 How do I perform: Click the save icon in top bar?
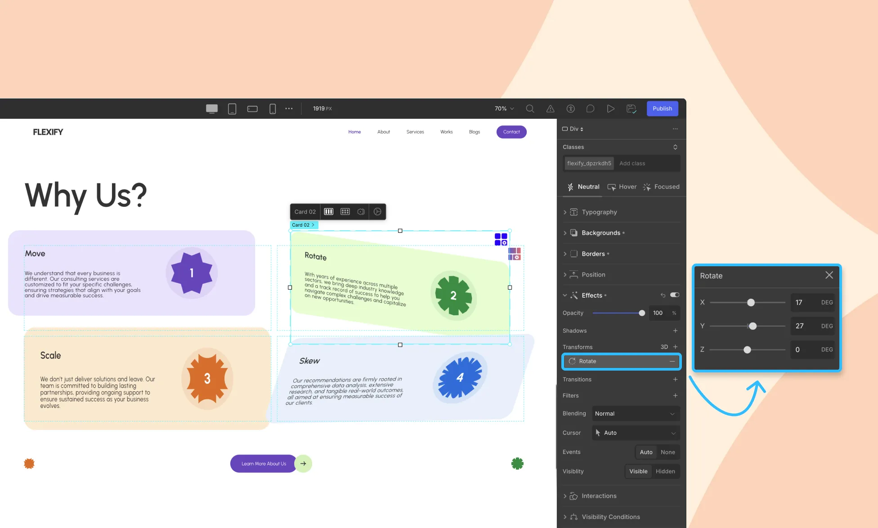click(x=631, y=109)
